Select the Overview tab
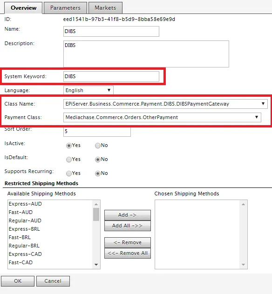This screenshot has width=272, height=294. (23, 8)
